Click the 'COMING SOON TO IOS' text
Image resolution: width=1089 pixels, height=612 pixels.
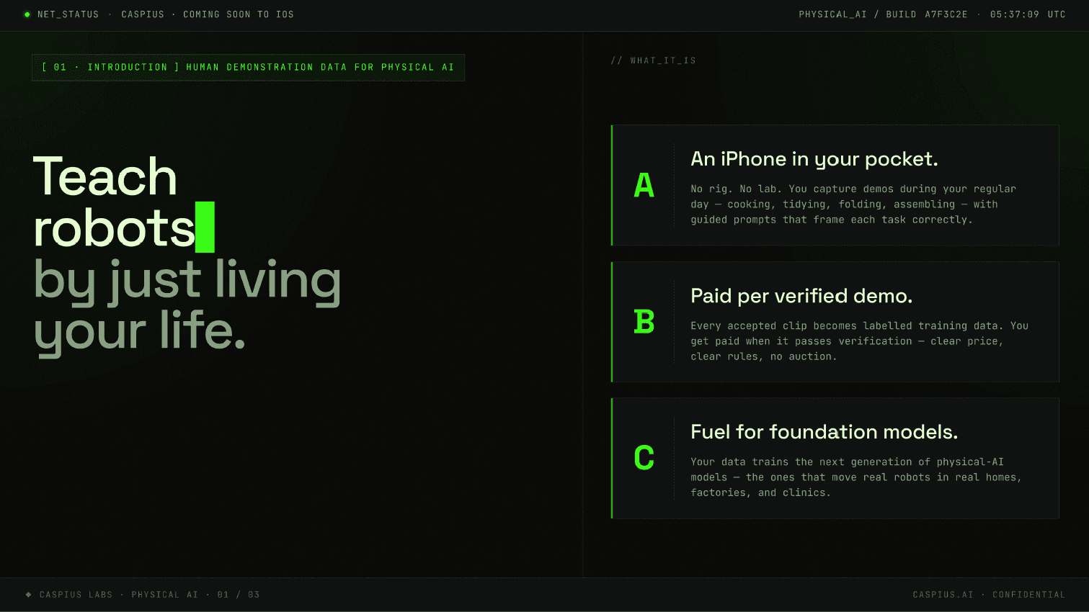point(239,14)
